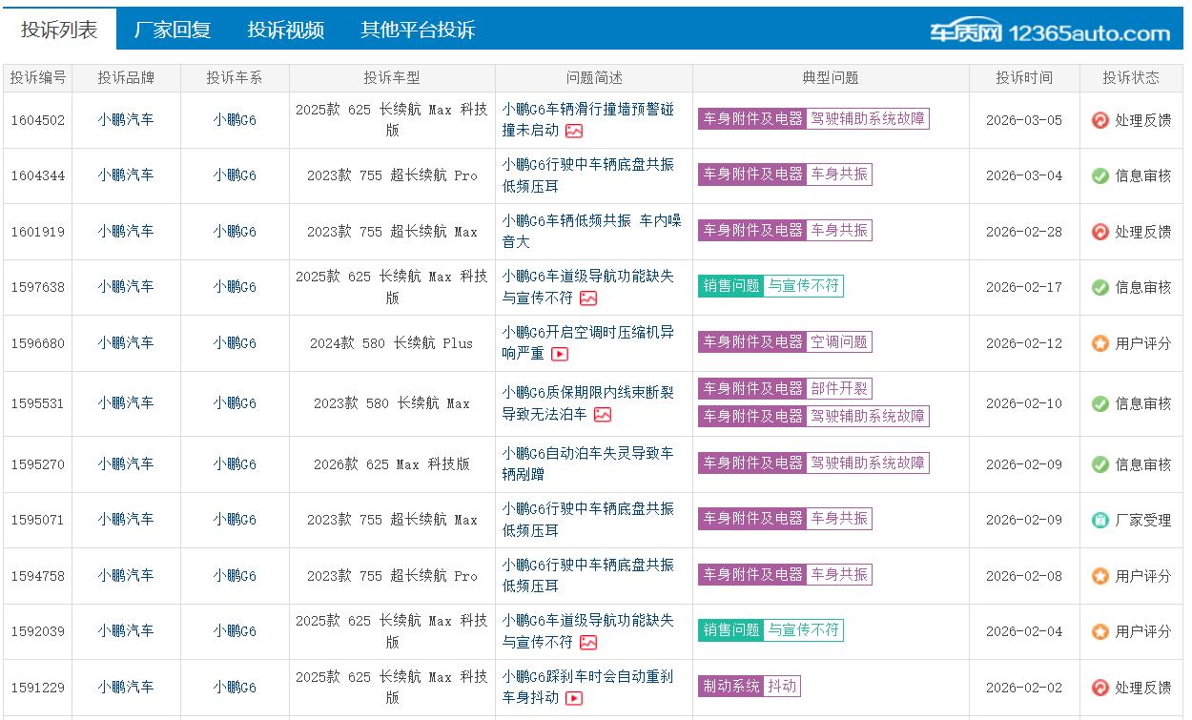Click 制动系统 tag in row 1591229
This screenshot has width=1192, height=720.
[x=731, y=686]
